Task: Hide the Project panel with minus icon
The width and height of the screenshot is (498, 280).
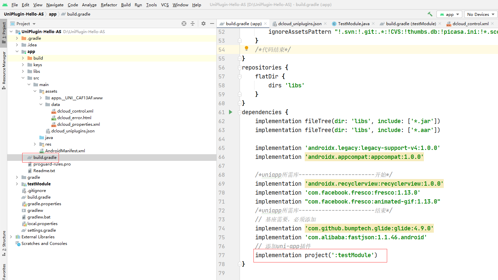Action: coord(212,23)
